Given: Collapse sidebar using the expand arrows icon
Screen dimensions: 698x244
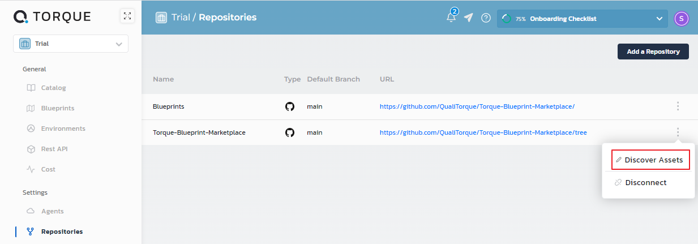Looking at the screenshot, I should (127, 16).
